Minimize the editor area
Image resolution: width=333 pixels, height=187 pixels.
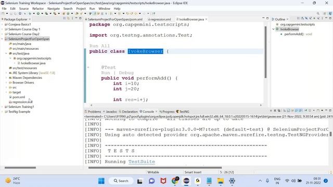coord(263,18)
